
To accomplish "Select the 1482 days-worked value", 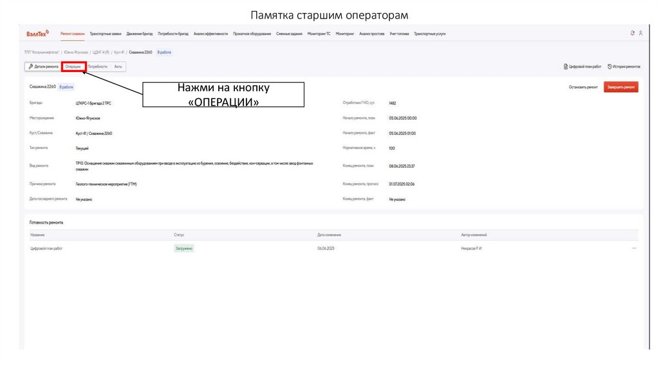I will click(393, 103).
